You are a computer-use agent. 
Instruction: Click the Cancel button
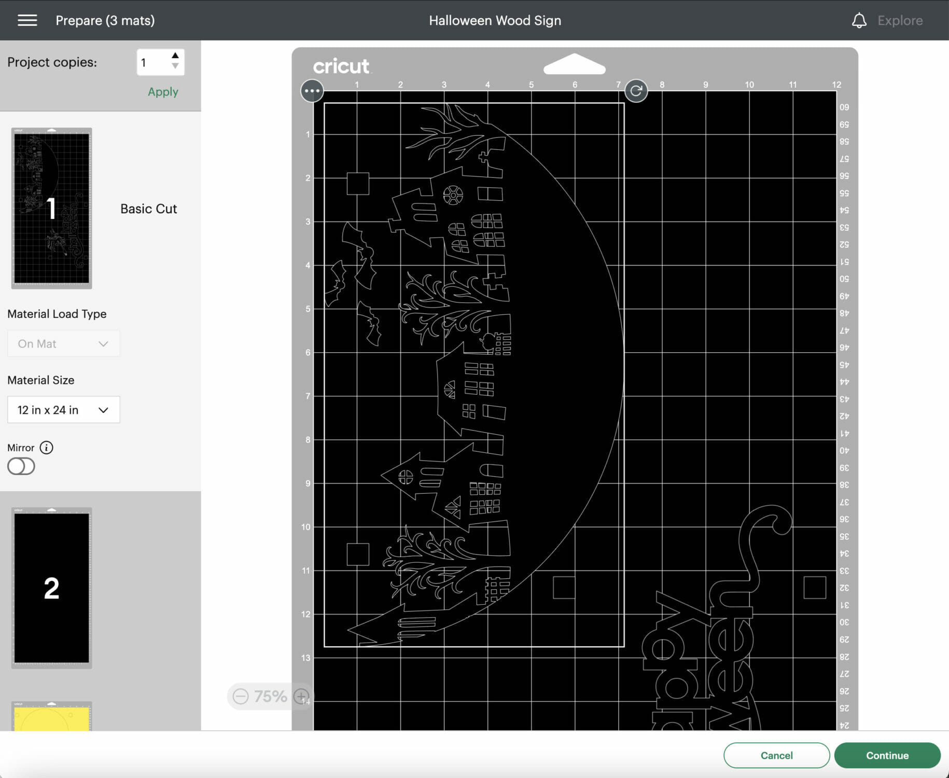point(776,755)
